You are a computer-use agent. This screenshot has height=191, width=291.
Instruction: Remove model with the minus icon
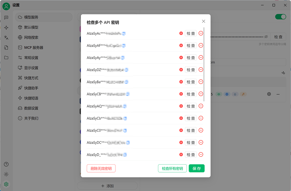coord(278,94)
